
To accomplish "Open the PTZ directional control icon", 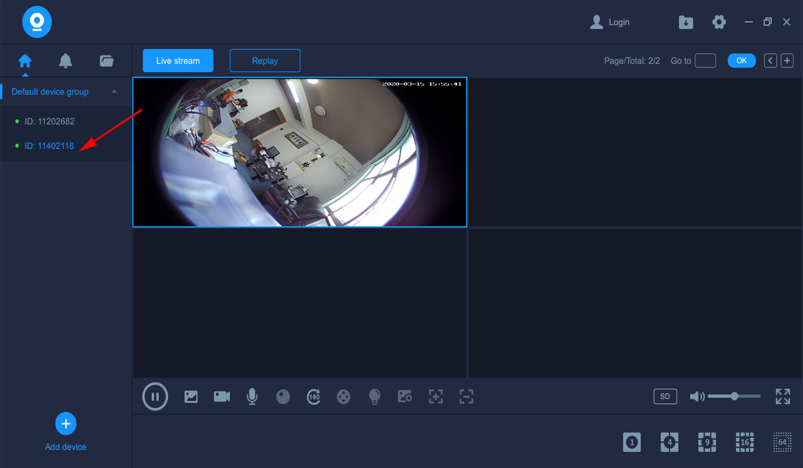I will coord(343,396).
